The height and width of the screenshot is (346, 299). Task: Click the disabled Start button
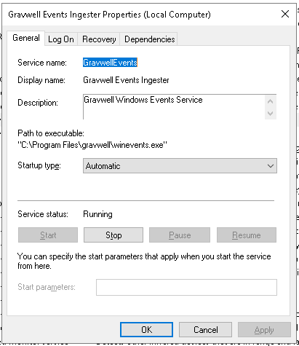48,235
